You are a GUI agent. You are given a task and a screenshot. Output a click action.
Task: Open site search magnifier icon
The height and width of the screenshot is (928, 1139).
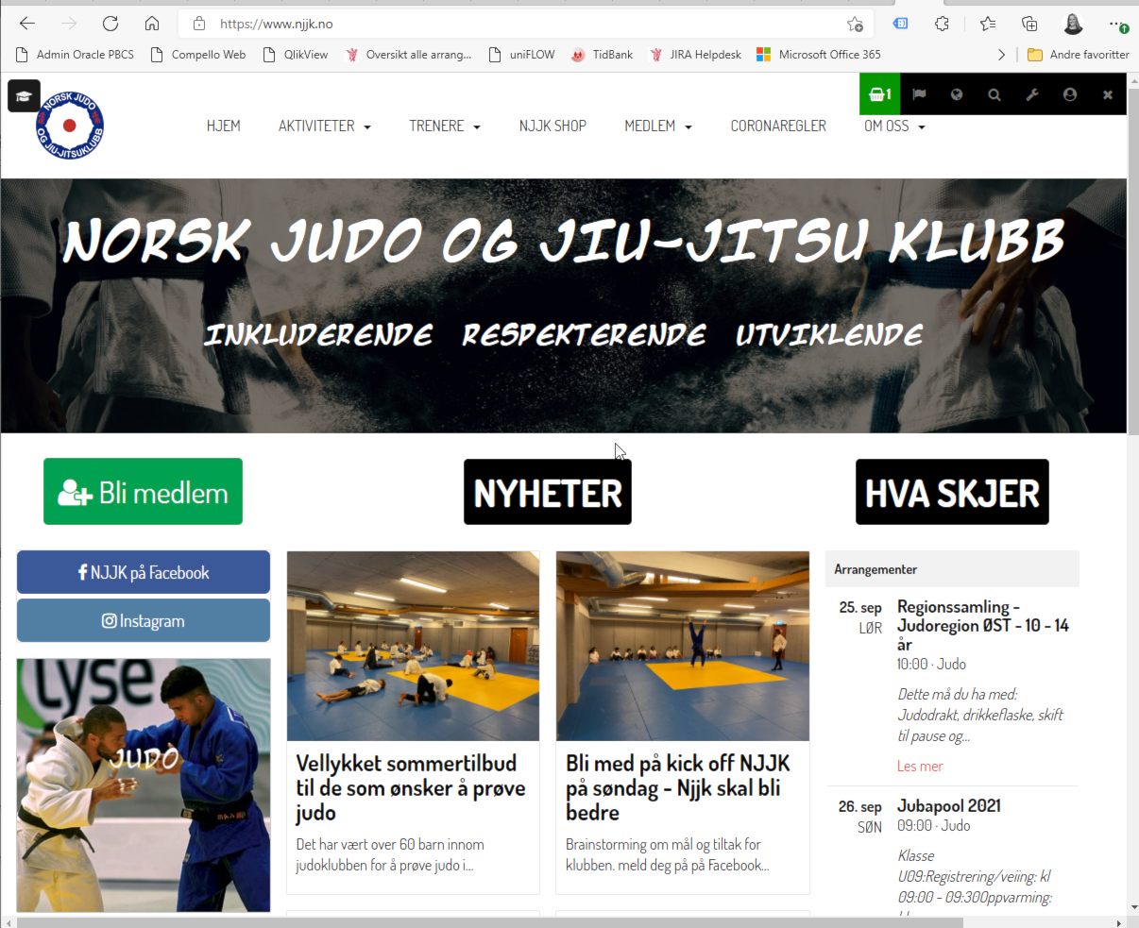pyautogui.click(x=994, y=94)
